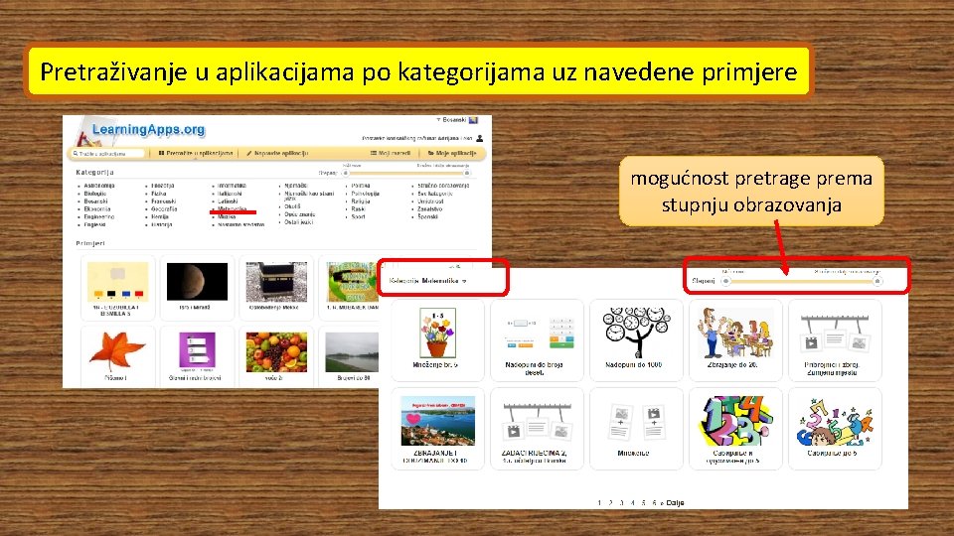
Task: Open the Moj razred tab
Action: click(391, 153)
